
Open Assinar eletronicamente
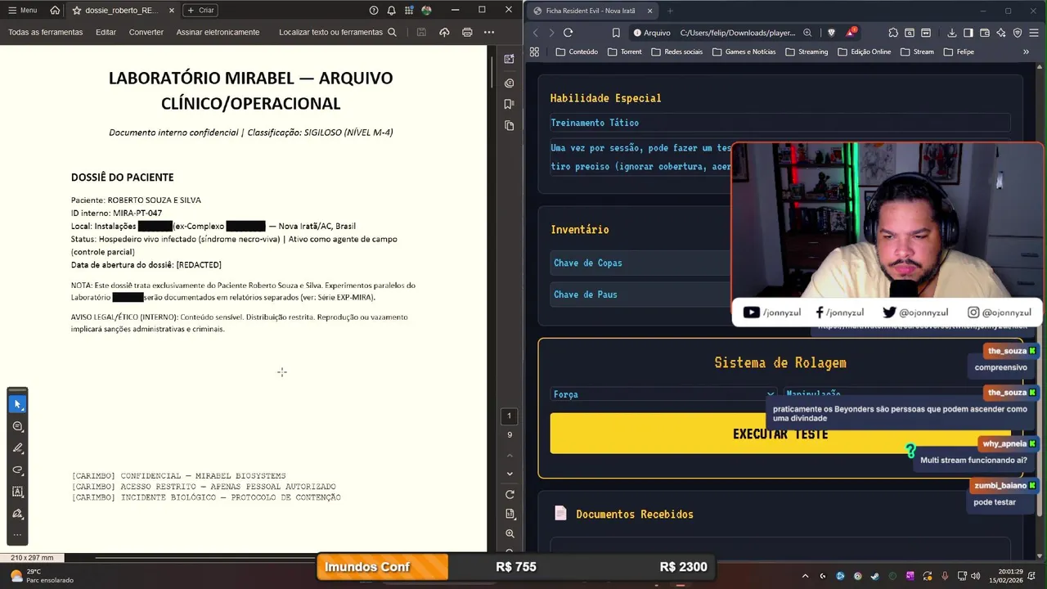pyautogui.click(x=218, y=33)
